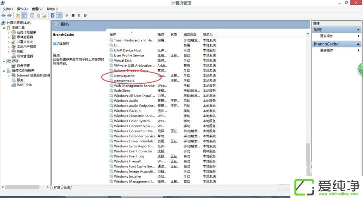
Task: Open the 帮助(H) menu
Action: (x=52, y=9)
